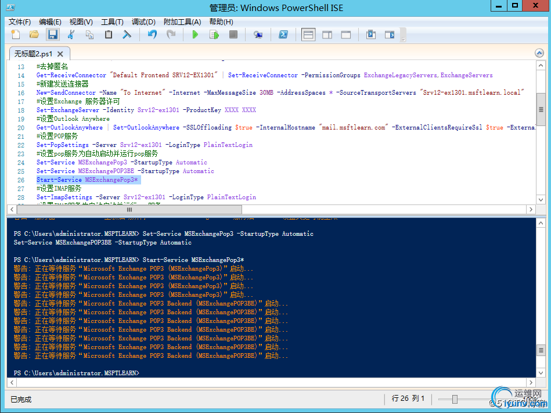Click script pane scroll down arrow
The width and height of the screenshot is (551, 413).
[x=541, y=200]
